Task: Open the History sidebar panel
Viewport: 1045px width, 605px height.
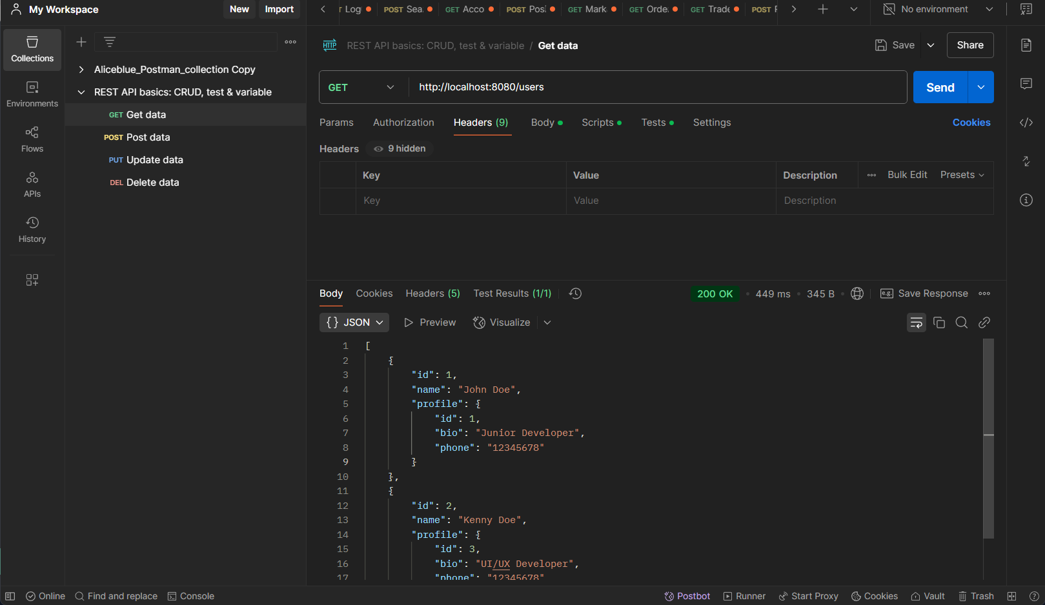Action: coord(32,230)
